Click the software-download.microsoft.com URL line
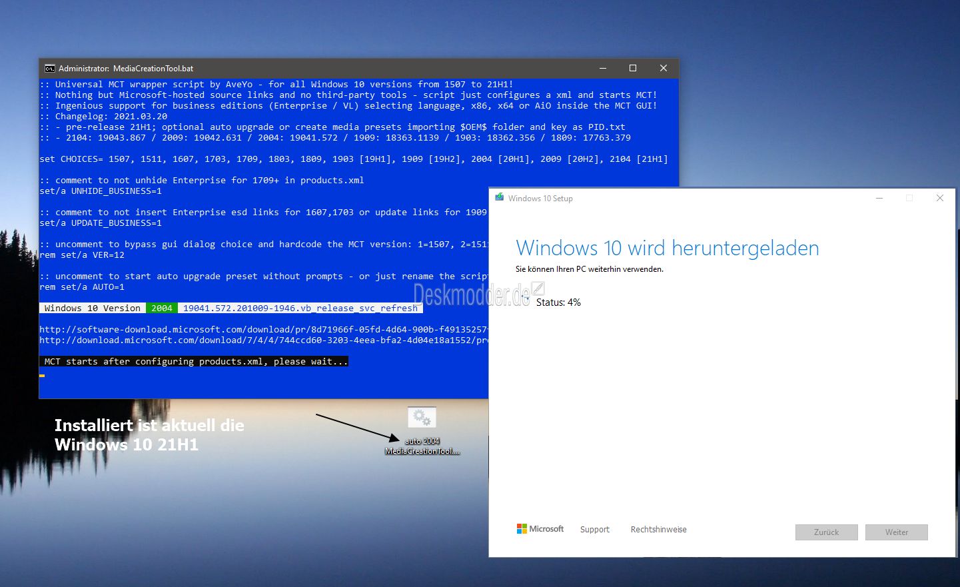960x587 pixels. (264, 329)
